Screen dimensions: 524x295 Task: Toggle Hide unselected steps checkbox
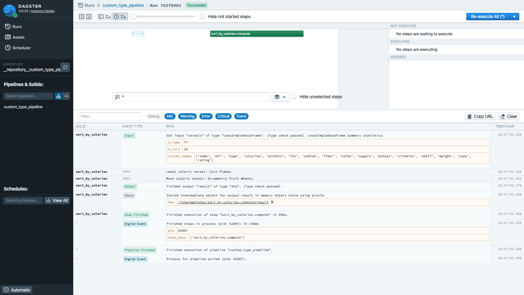tap(294, 96)
